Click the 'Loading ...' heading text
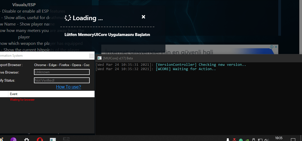 [x=88, y=18]
